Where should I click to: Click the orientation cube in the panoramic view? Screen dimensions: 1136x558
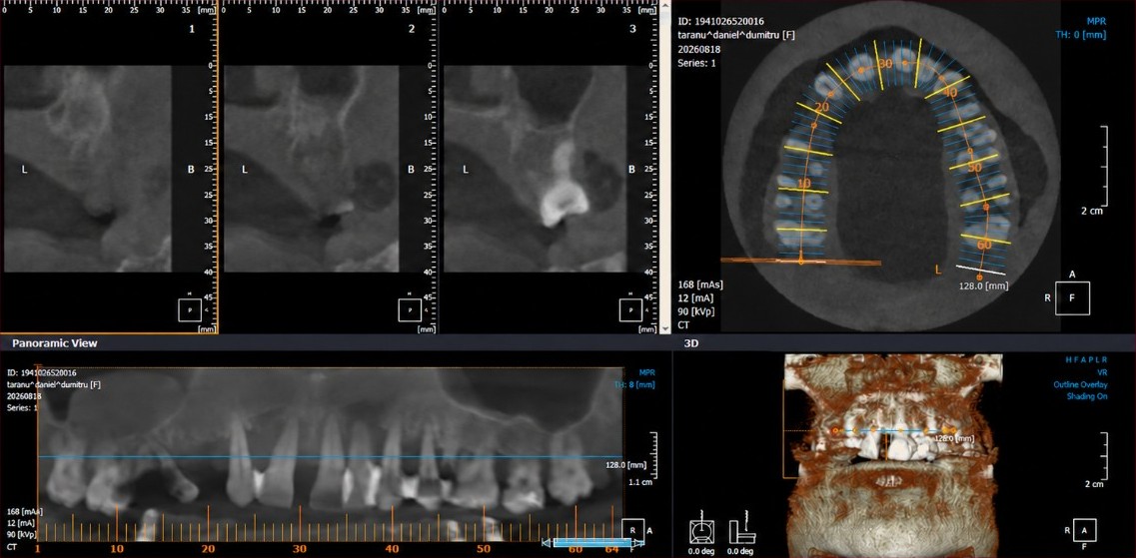[633, 530]
